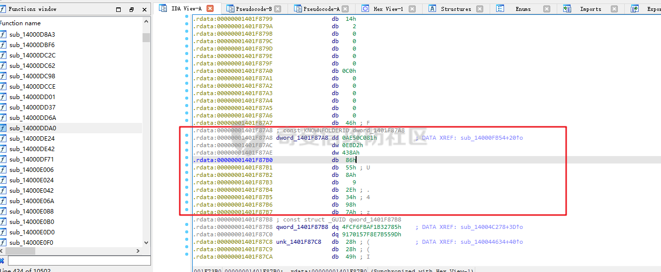Select sub_14000DDA0 in the functions list
This screenshot has height=272, width=661.
pos(32,128)
